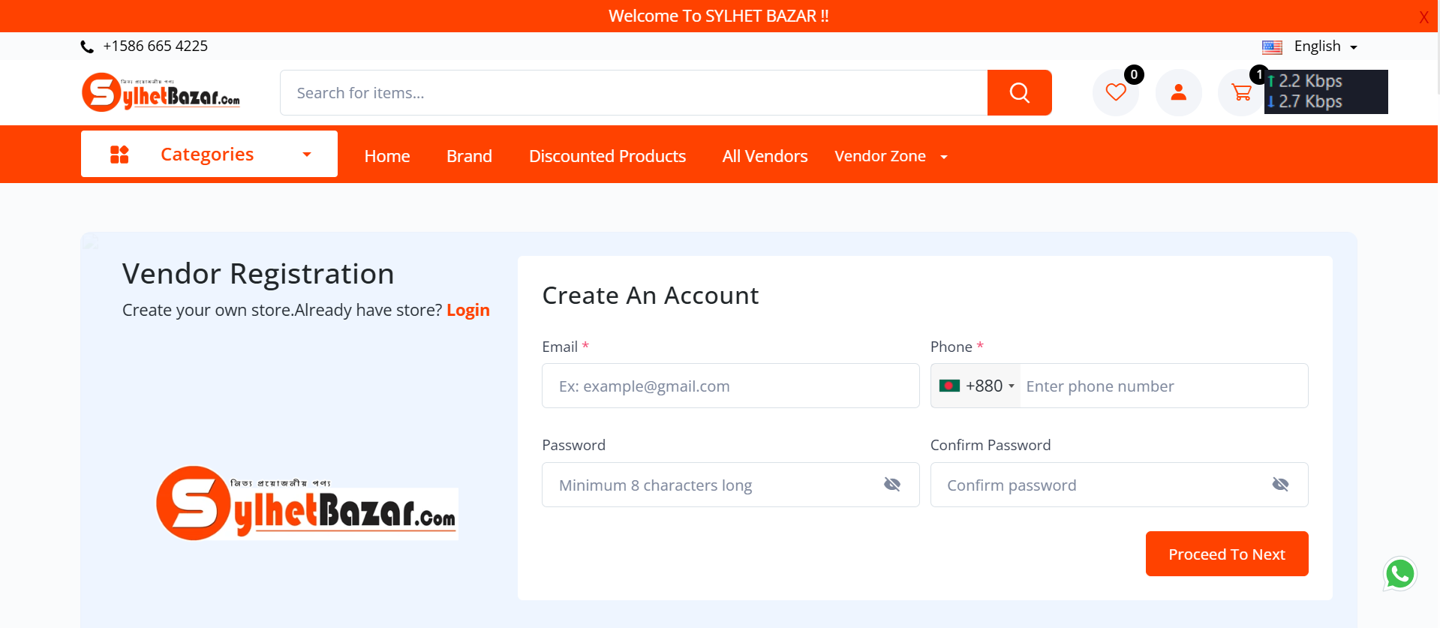Open Vendor Zone menu item

(x=880, y=156)
